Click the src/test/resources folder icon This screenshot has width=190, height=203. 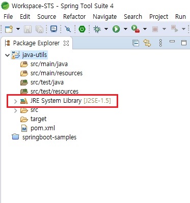click(x=24, y=92)
